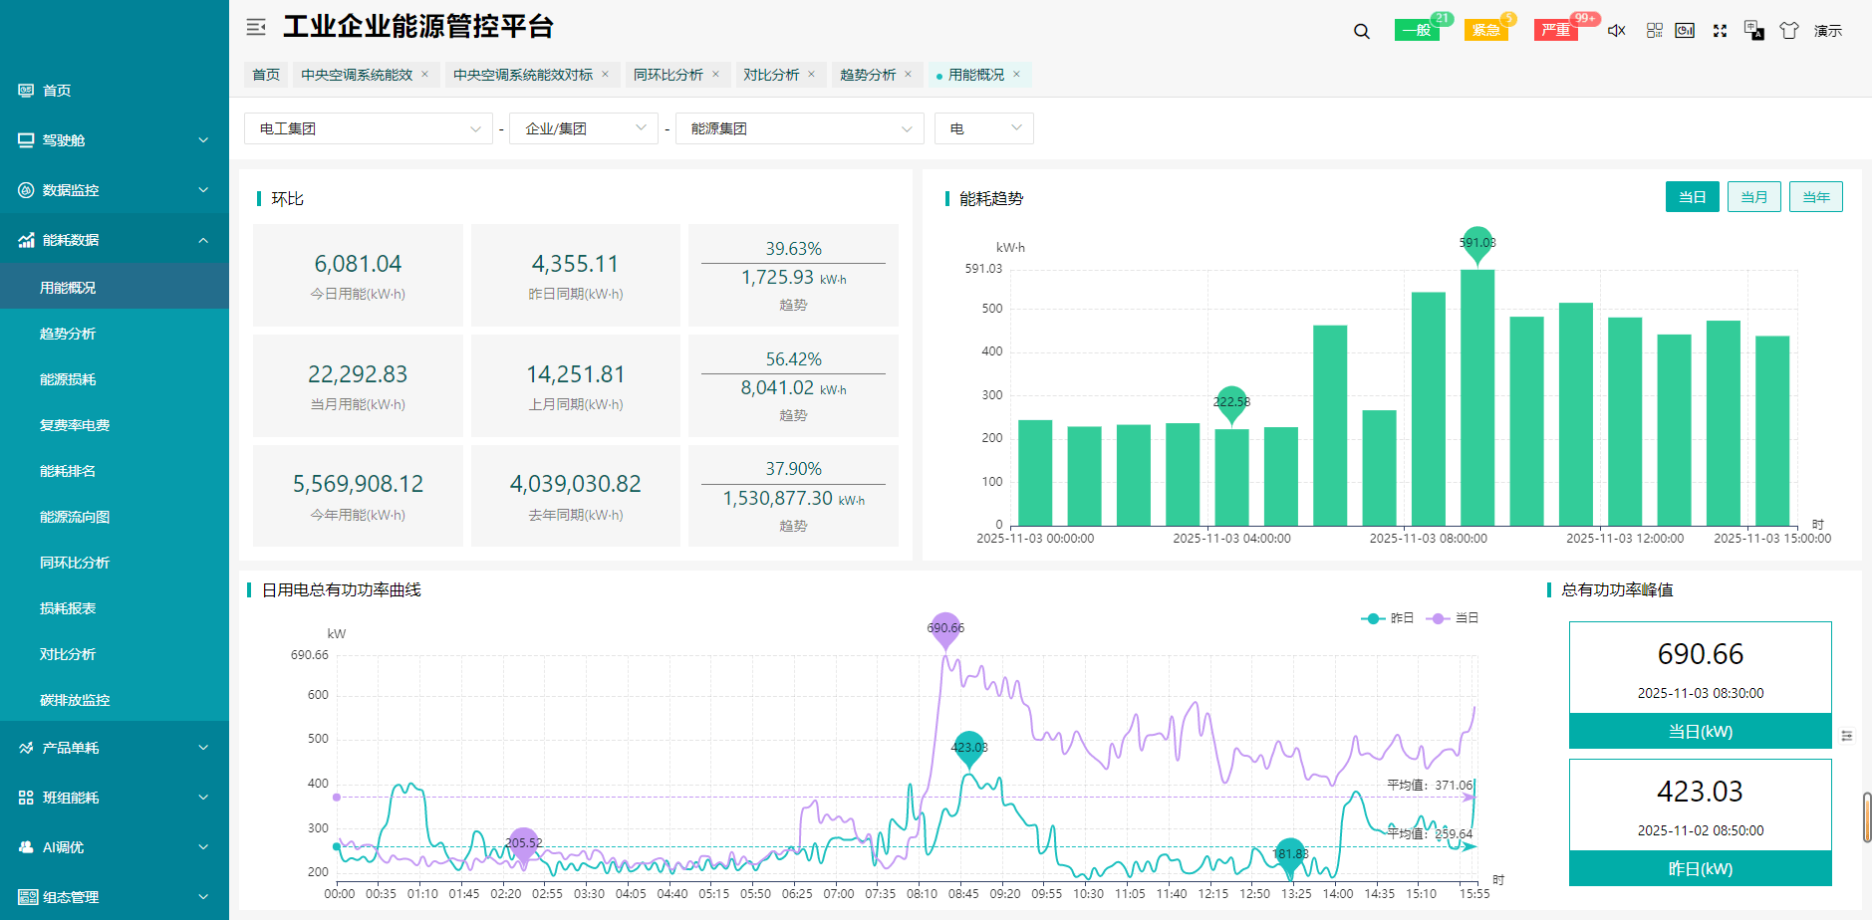Viewport: 1872px width, 920px height.
Task: Select the 当日 period for the energy trend
Action: pyautogui.click(x=1693, y=197)
